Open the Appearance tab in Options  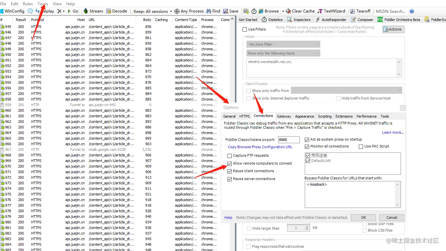pyautogui.click(x=304, y=116)
